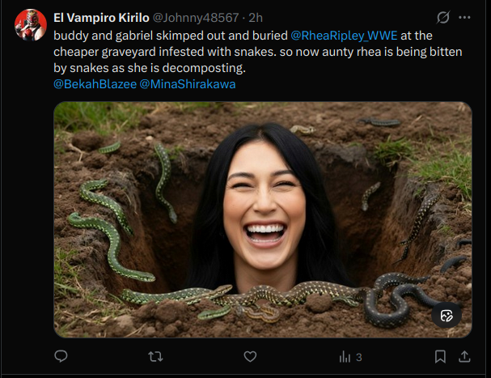The width and height of the screenshot is (491, 378).
Task: Visit the @BekahBlazee mention link
Action: [94, 83]
